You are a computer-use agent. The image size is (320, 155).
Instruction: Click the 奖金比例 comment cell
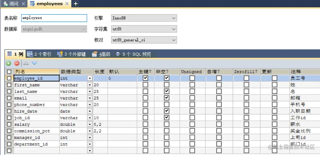[304, 131]
